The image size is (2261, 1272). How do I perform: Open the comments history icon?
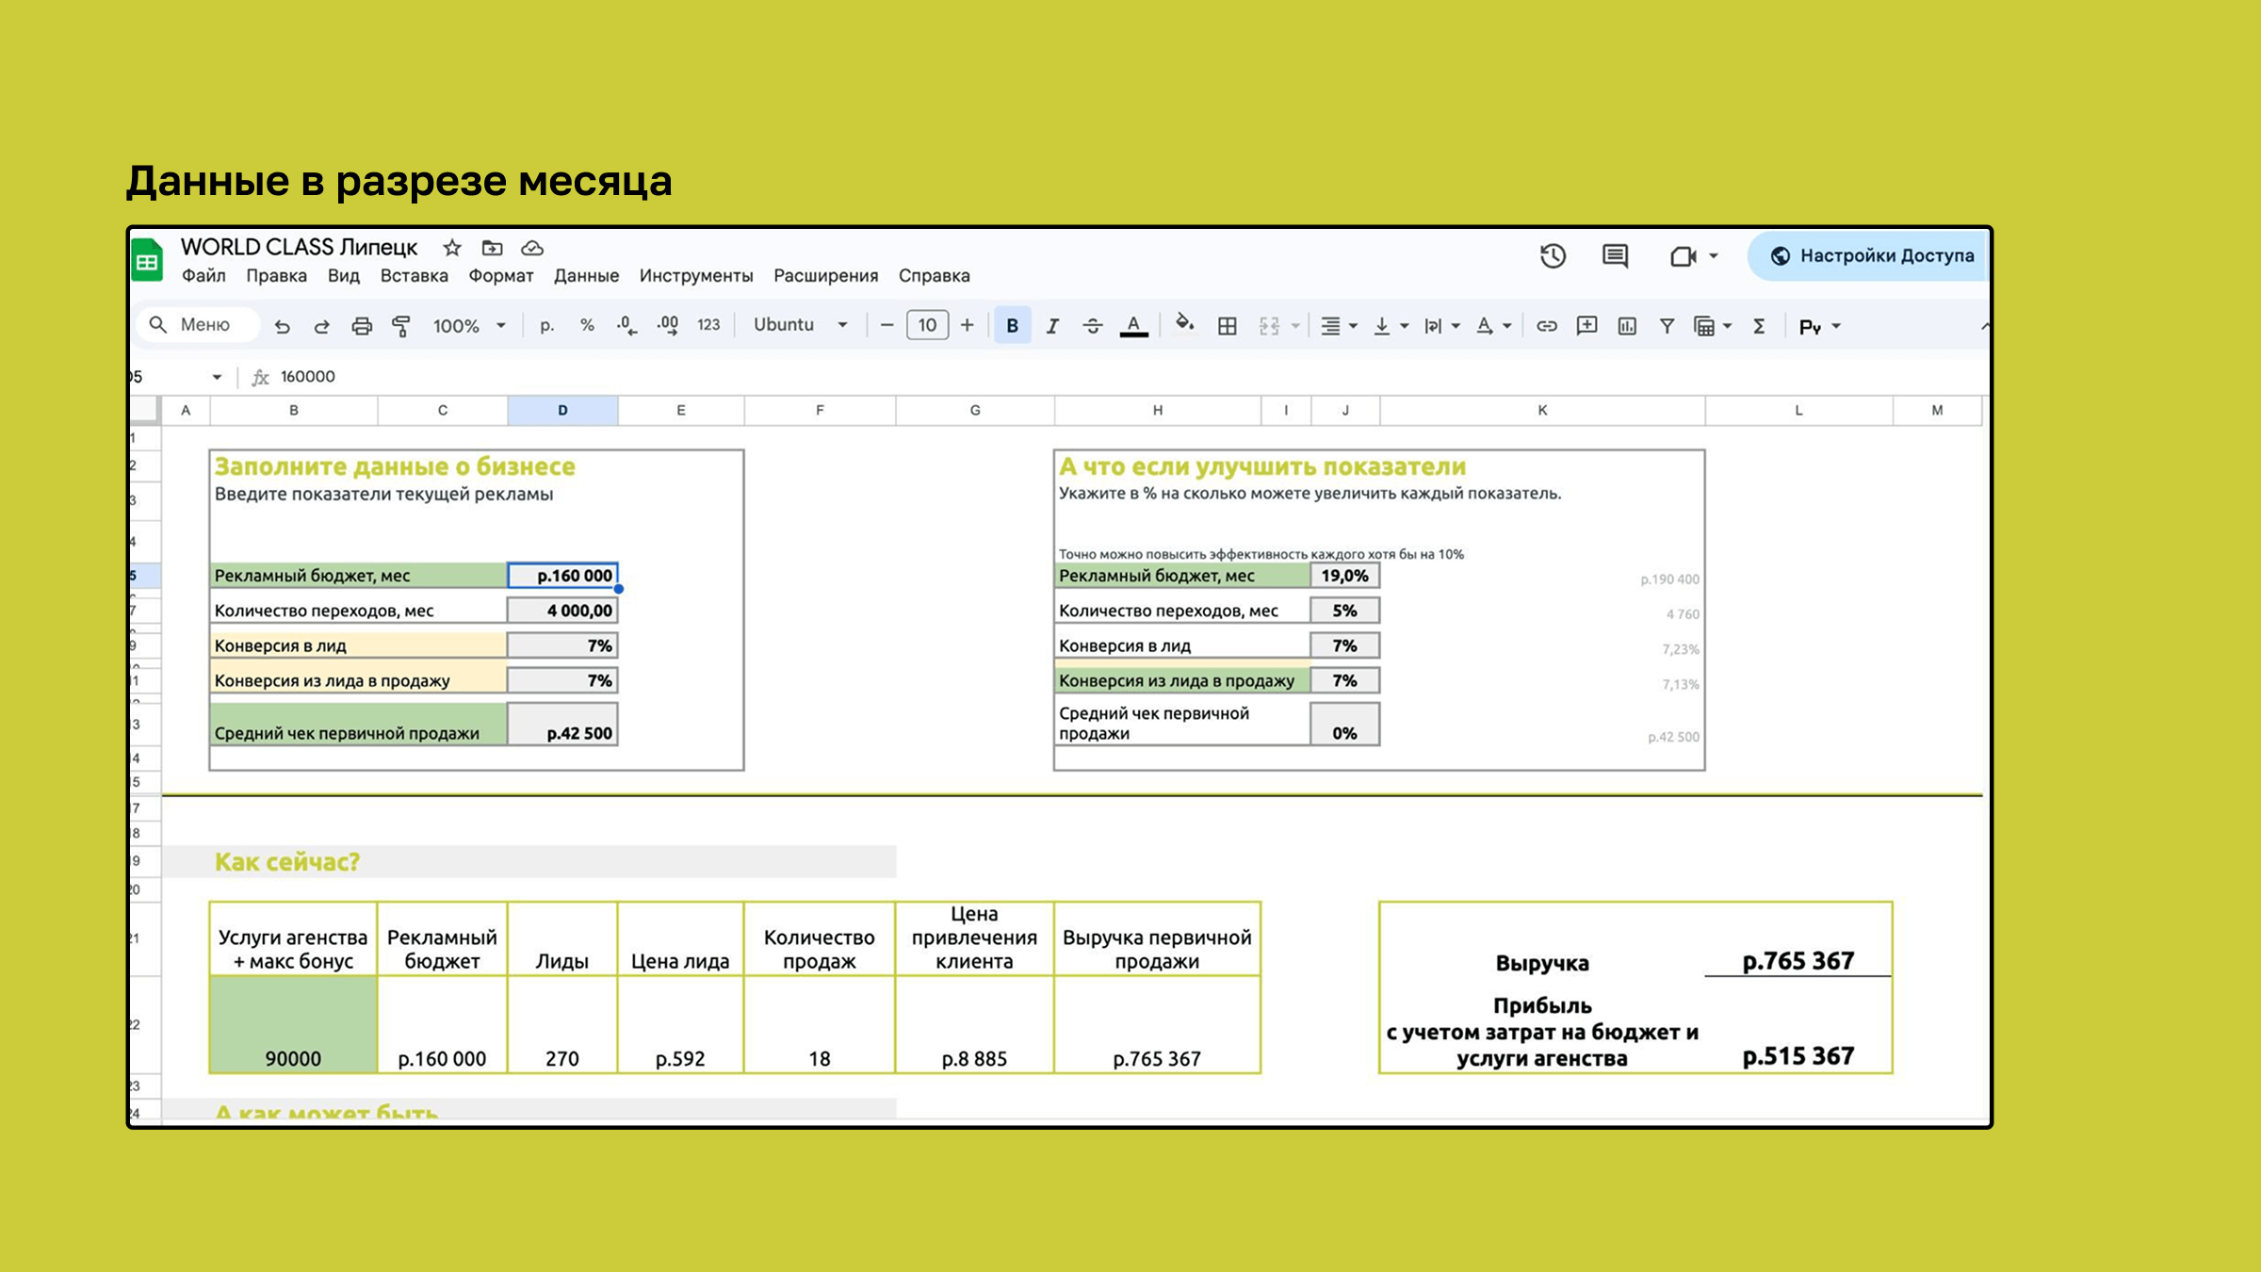point(1615,256)
